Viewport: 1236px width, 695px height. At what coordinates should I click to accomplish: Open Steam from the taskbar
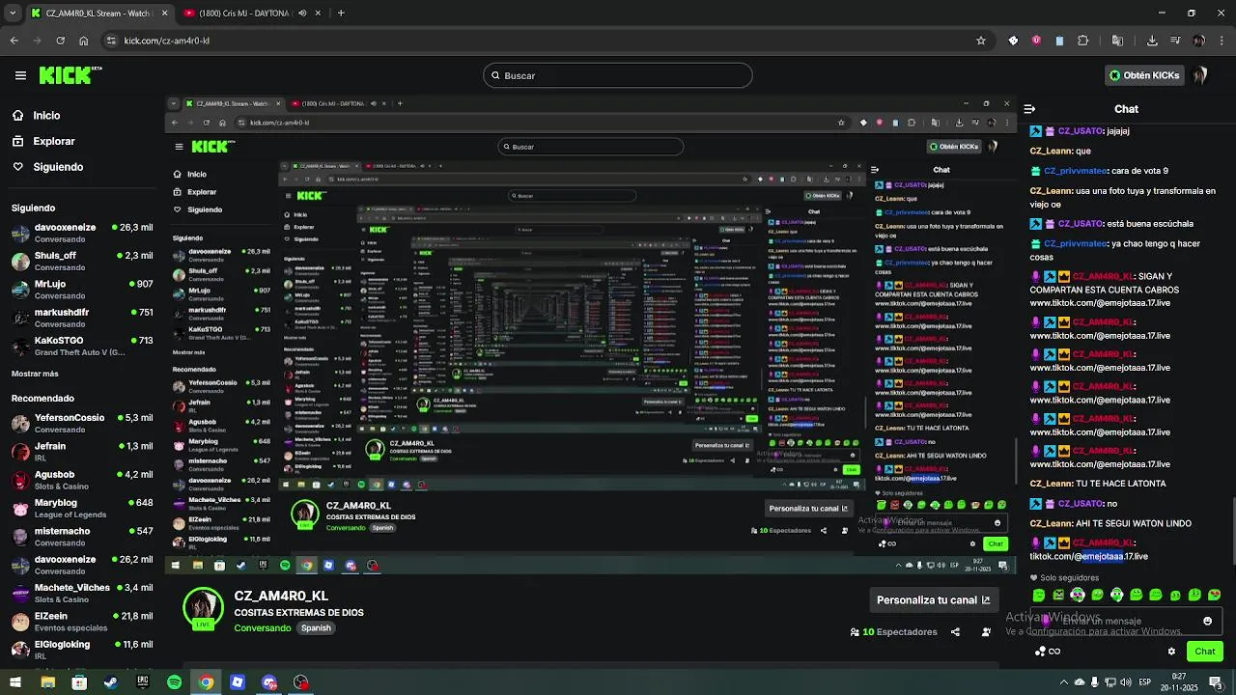click(111, 682)
